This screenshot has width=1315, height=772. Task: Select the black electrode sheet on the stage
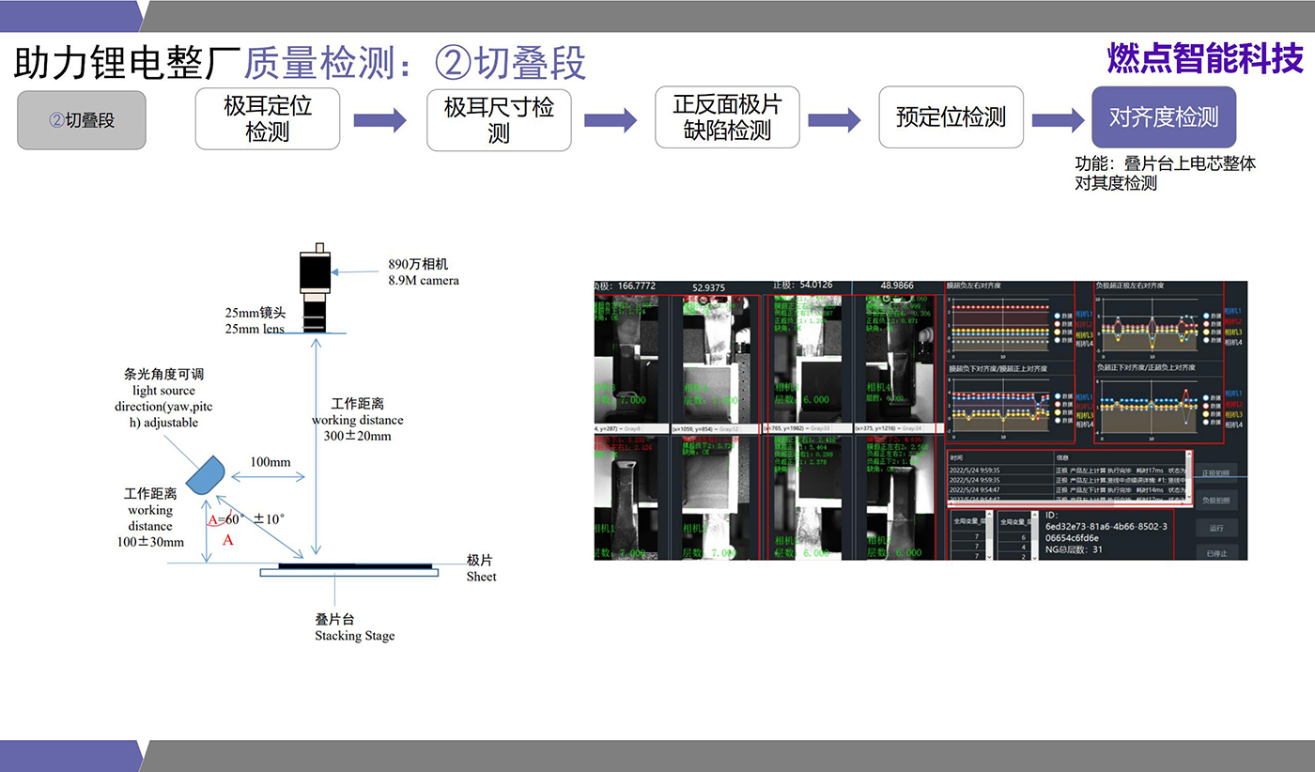pos(356,565)
